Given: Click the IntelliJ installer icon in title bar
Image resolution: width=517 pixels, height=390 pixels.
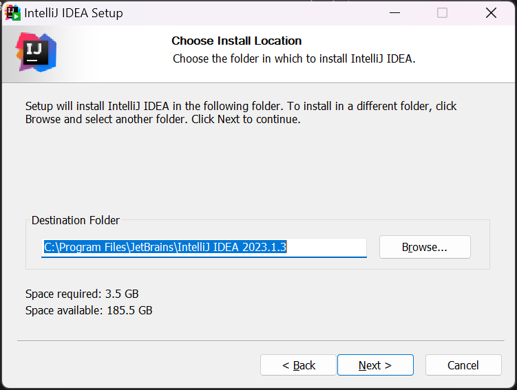Looking at the screenshot, I should pyautogui.click(x=12, y=12).
